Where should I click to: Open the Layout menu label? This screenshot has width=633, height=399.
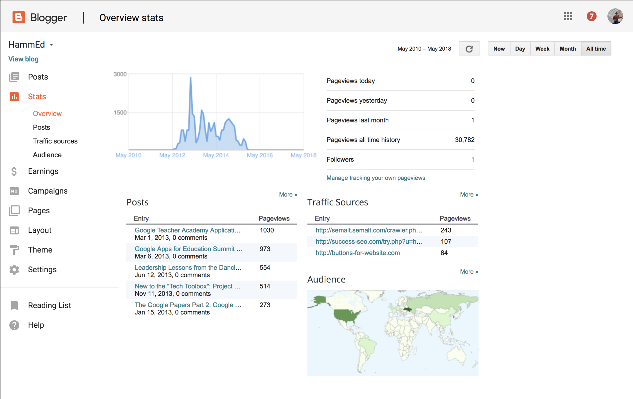(x=40, y=230)
